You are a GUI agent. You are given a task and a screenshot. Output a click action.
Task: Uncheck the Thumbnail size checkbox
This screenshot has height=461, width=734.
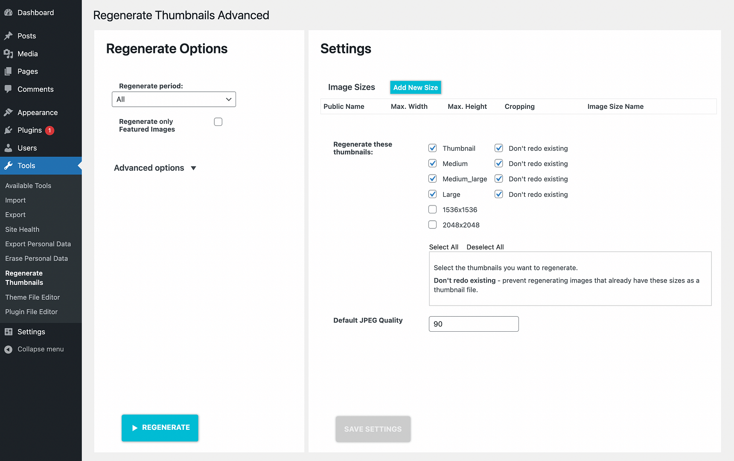[432, 148]
